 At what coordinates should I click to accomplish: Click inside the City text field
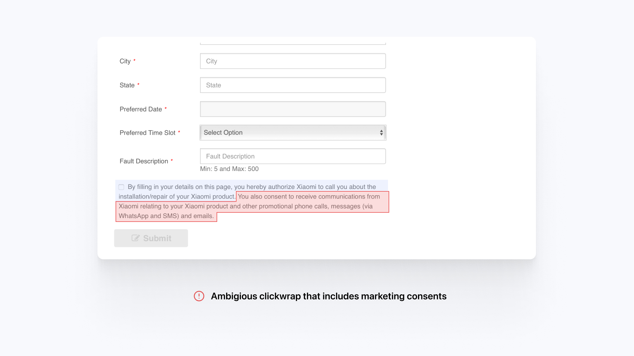click(293, 61)
